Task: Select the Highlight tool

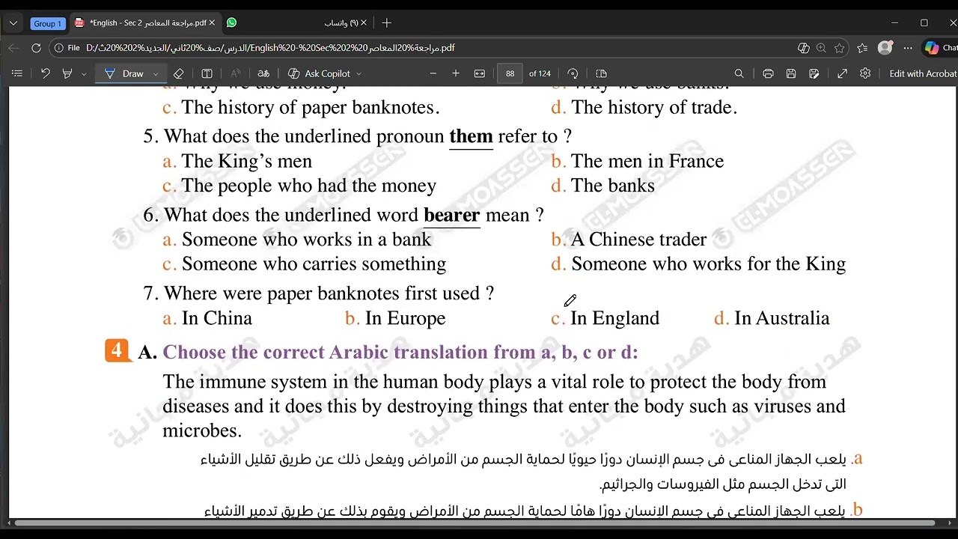Action: tap(67, 73)
